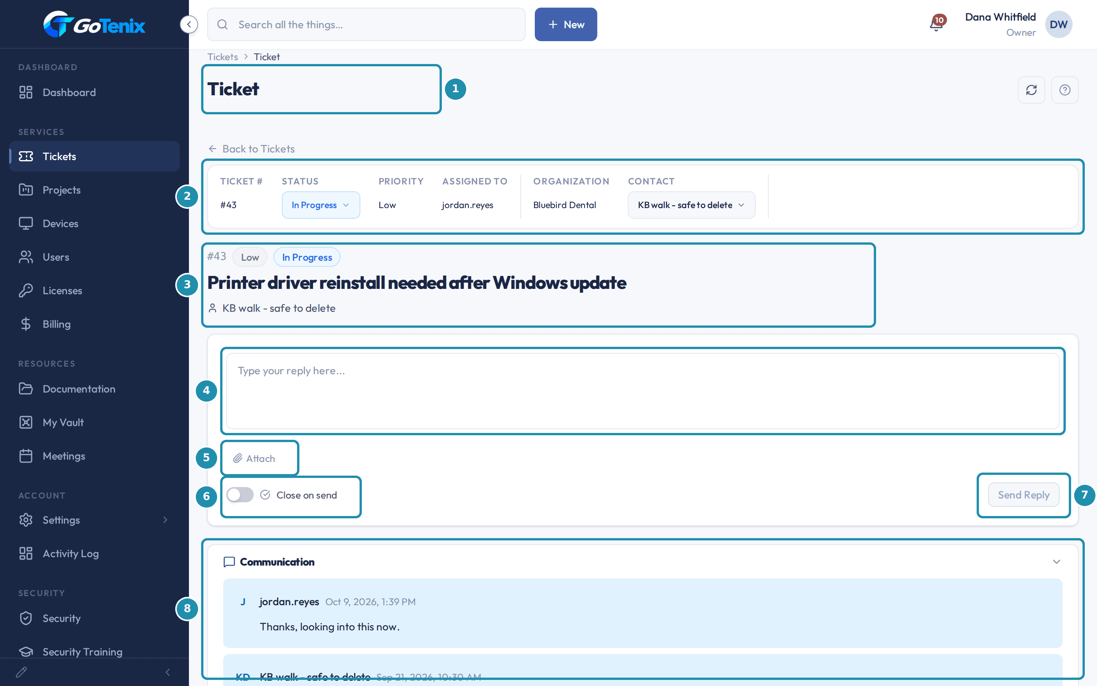Click the Meetings calendar icon
This screenshot has height=686, width=1097.
click(x=26, y=456)
